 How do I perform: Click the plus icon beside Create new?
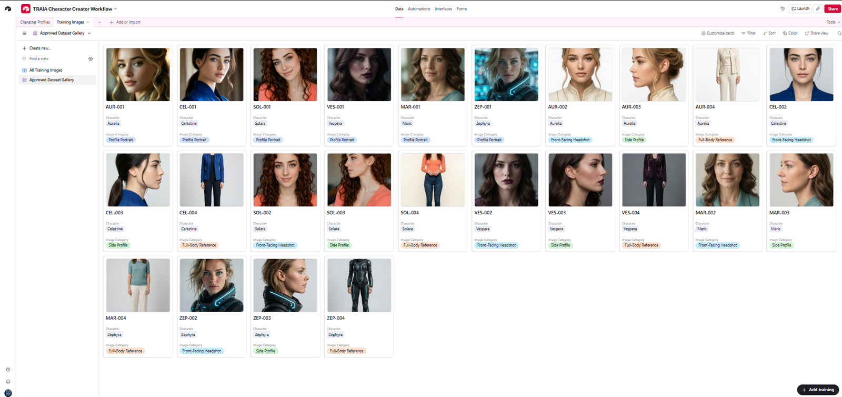24,48
